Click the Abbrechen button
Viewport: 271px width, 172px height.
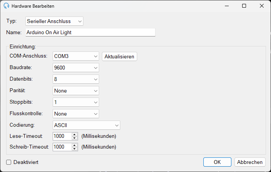pos(250,162)
